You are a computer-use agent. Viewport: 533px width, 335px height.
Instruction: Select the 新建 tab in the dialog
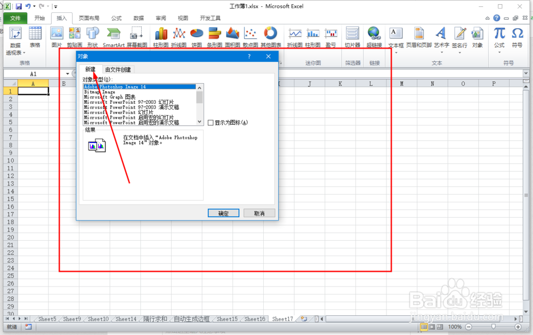tap(90, 69)
